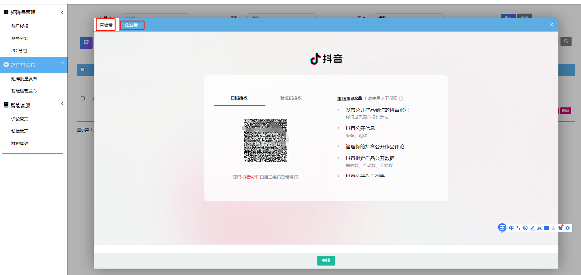Click 授权后无需你操作发布 subtext
Viewport: 581px width, 275px height.
point(367,117)
